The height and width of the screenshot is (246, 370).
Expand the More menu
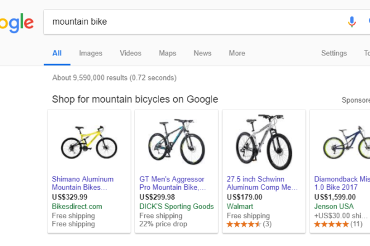(237, 54)
